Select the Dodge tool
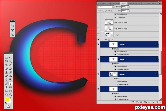The width and height of the screenshot is (166, 111). tap(11, 79)
